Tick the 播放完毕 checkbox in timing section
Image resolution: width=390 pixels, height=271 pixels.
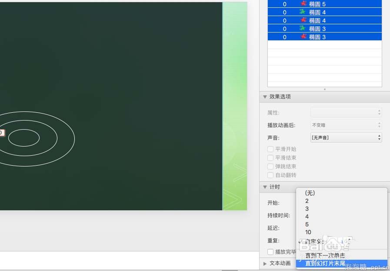(x=270, y=252)
